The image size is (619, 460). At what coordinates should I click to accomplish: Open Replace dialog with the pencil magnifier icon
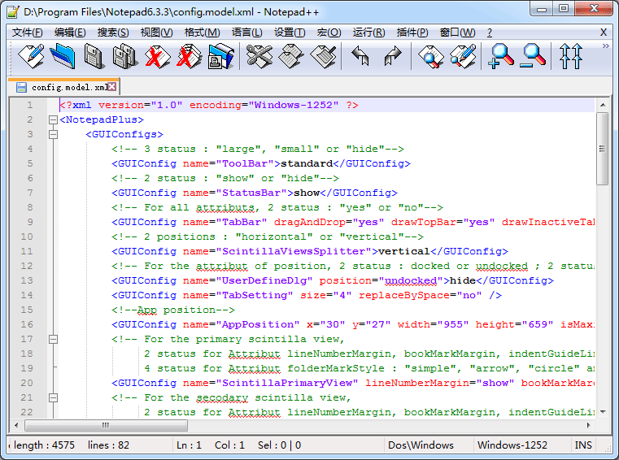[462, 56]
